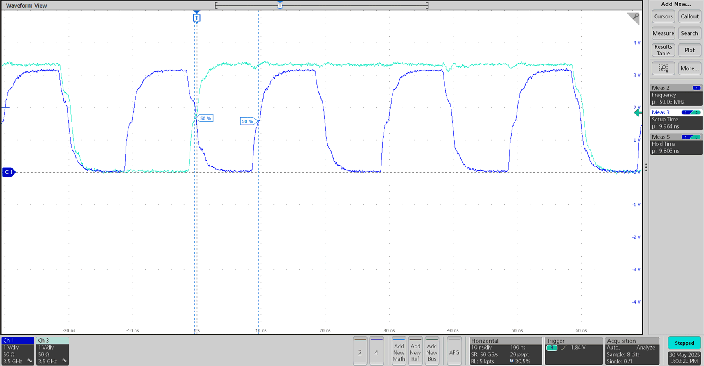The image size is (704, 366).
Task: Click the C1 channel ground handle
Action: tap(9, 172)
